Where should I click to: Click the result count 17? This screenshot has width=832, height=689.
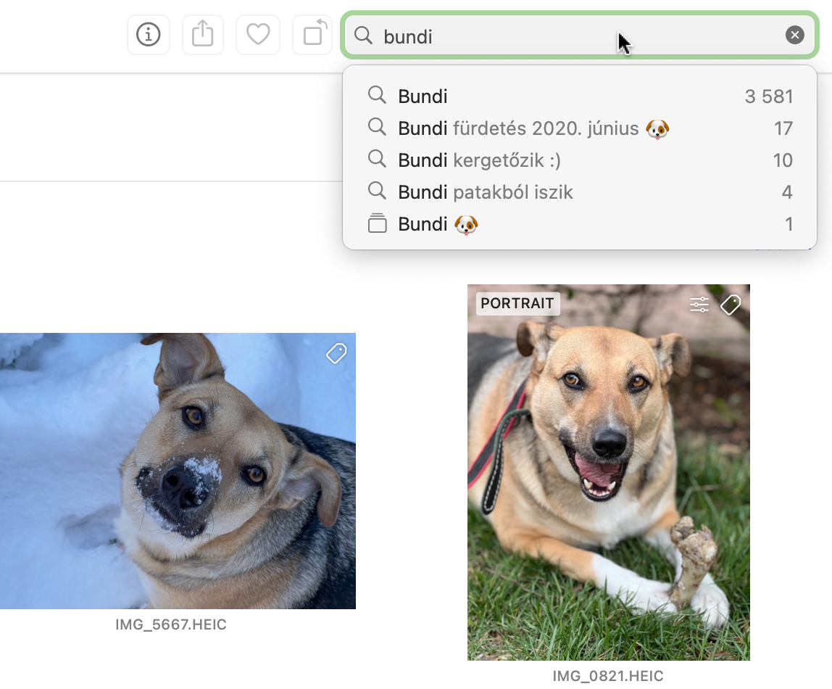pos(783,128)
